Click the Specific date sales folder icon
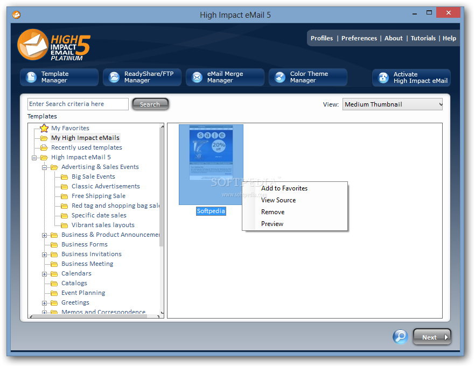475x367 pixels. 64,216
